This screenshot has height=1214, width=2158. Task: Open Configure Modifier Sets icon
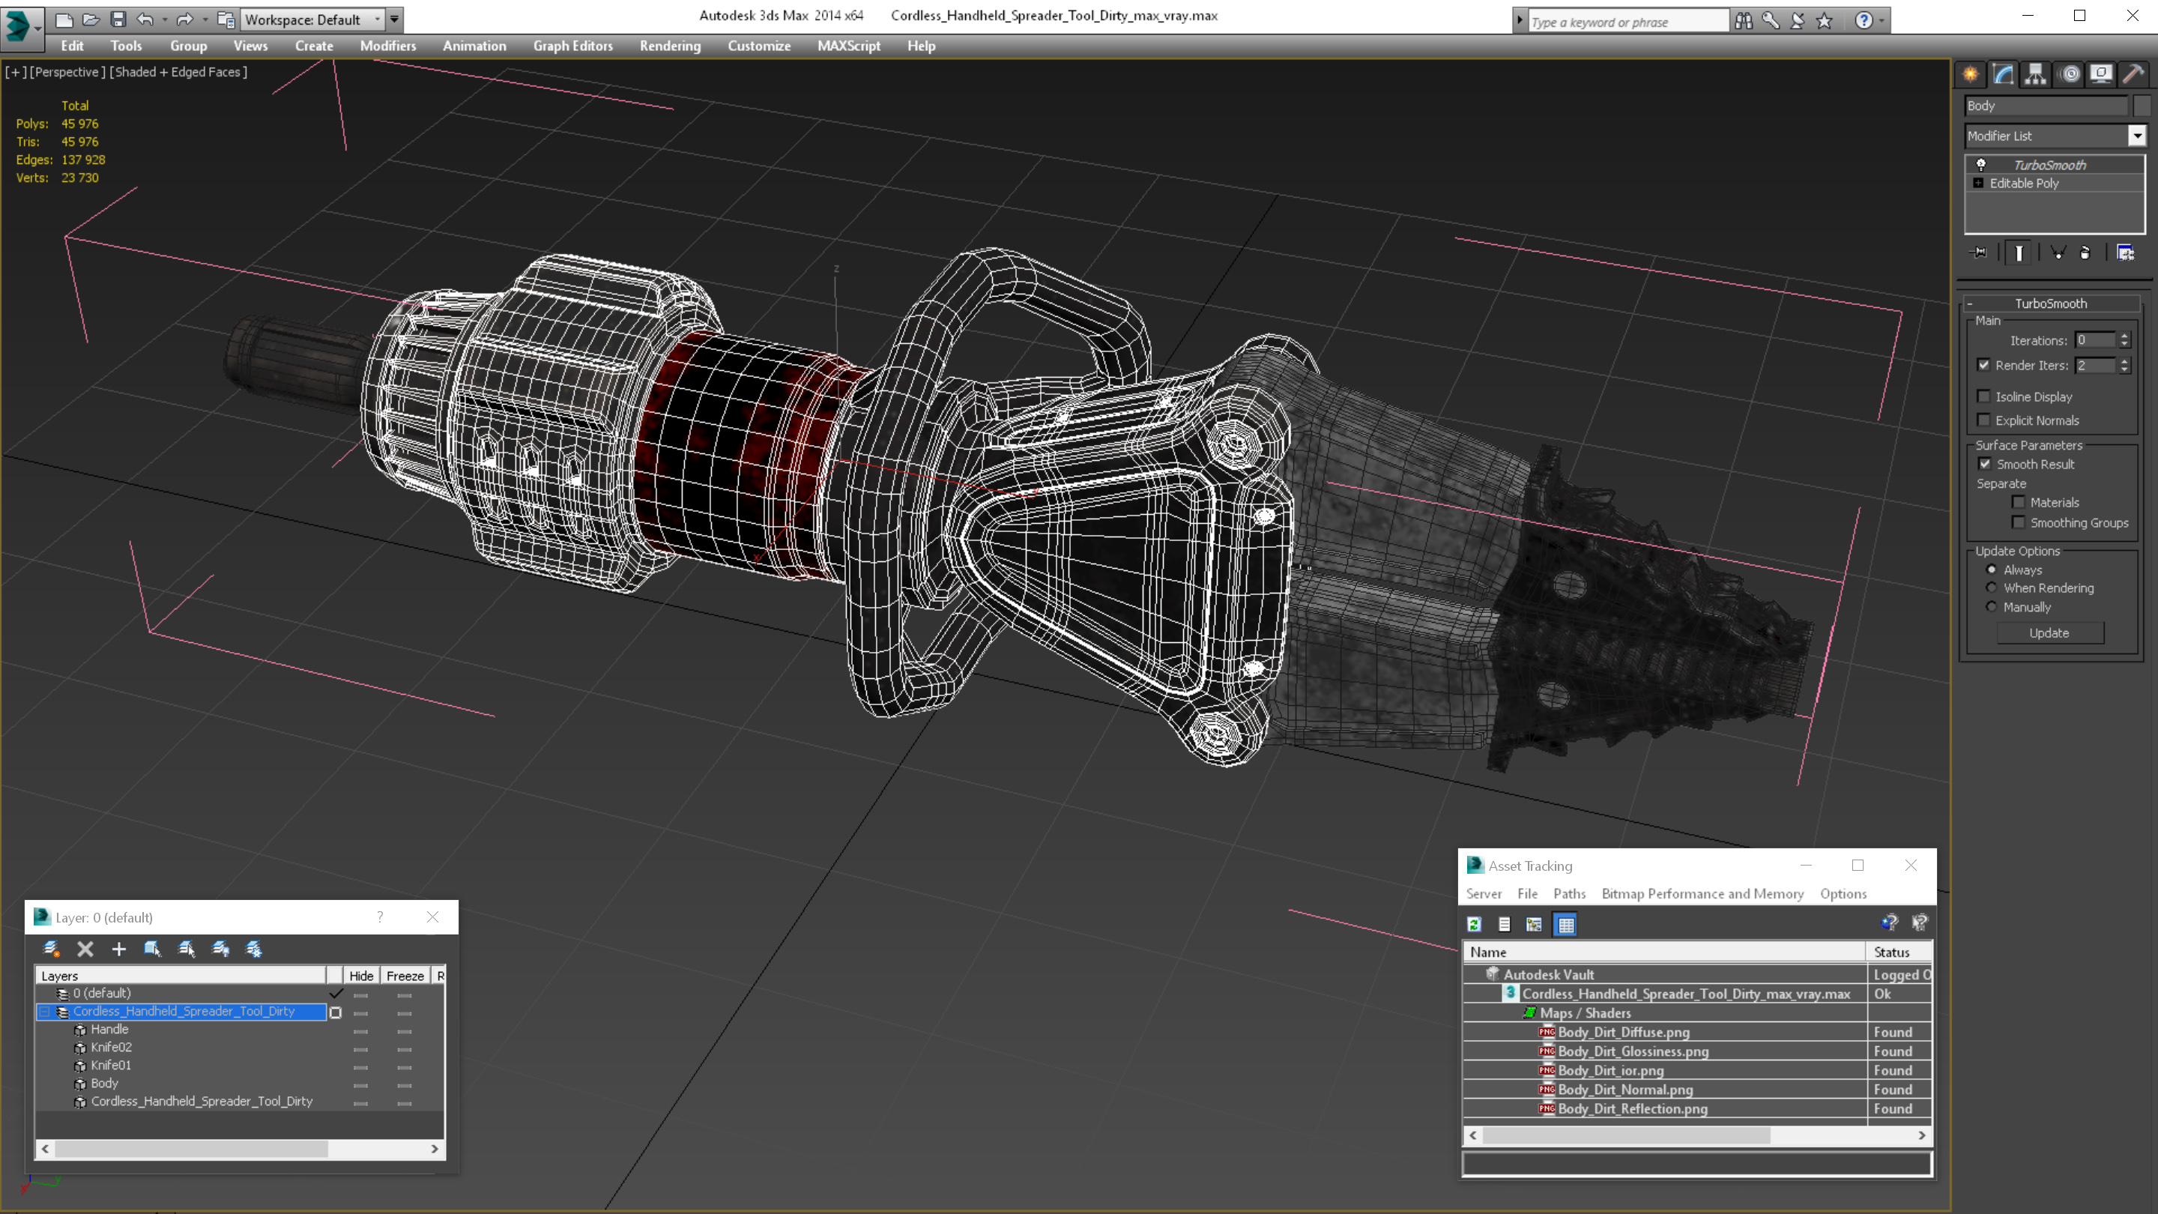coord(2125,253)
